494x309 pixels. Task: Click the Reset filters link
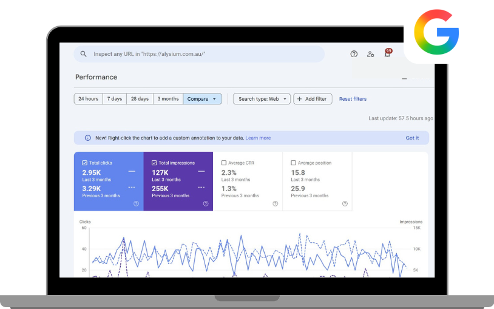point(353,99)
